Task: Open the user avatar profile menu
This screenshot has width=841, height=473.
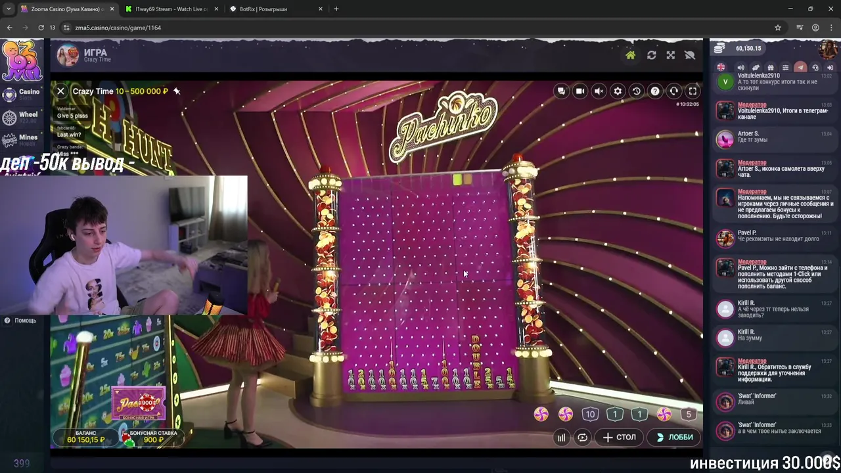Action: pos(828,49)
